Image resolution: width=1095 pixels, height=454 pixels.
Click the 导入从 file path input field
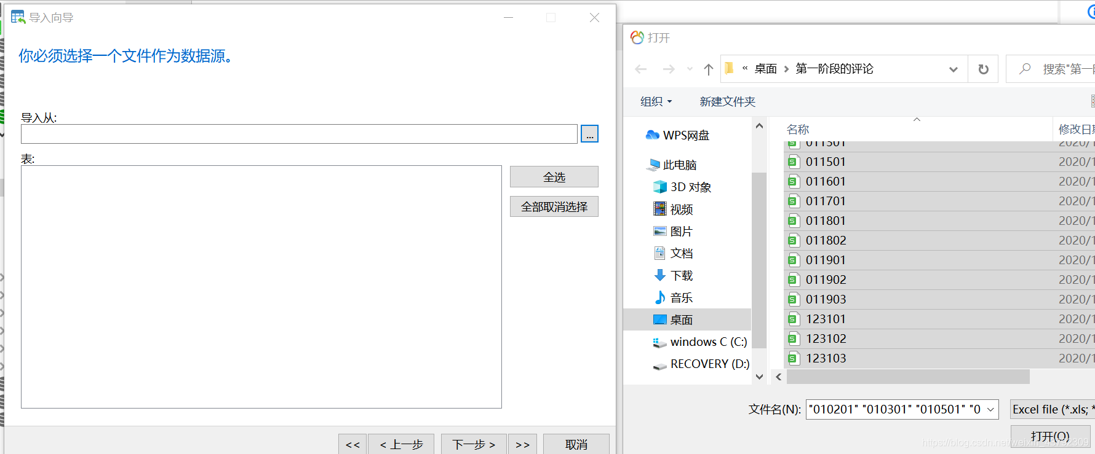tap(299, 134)
